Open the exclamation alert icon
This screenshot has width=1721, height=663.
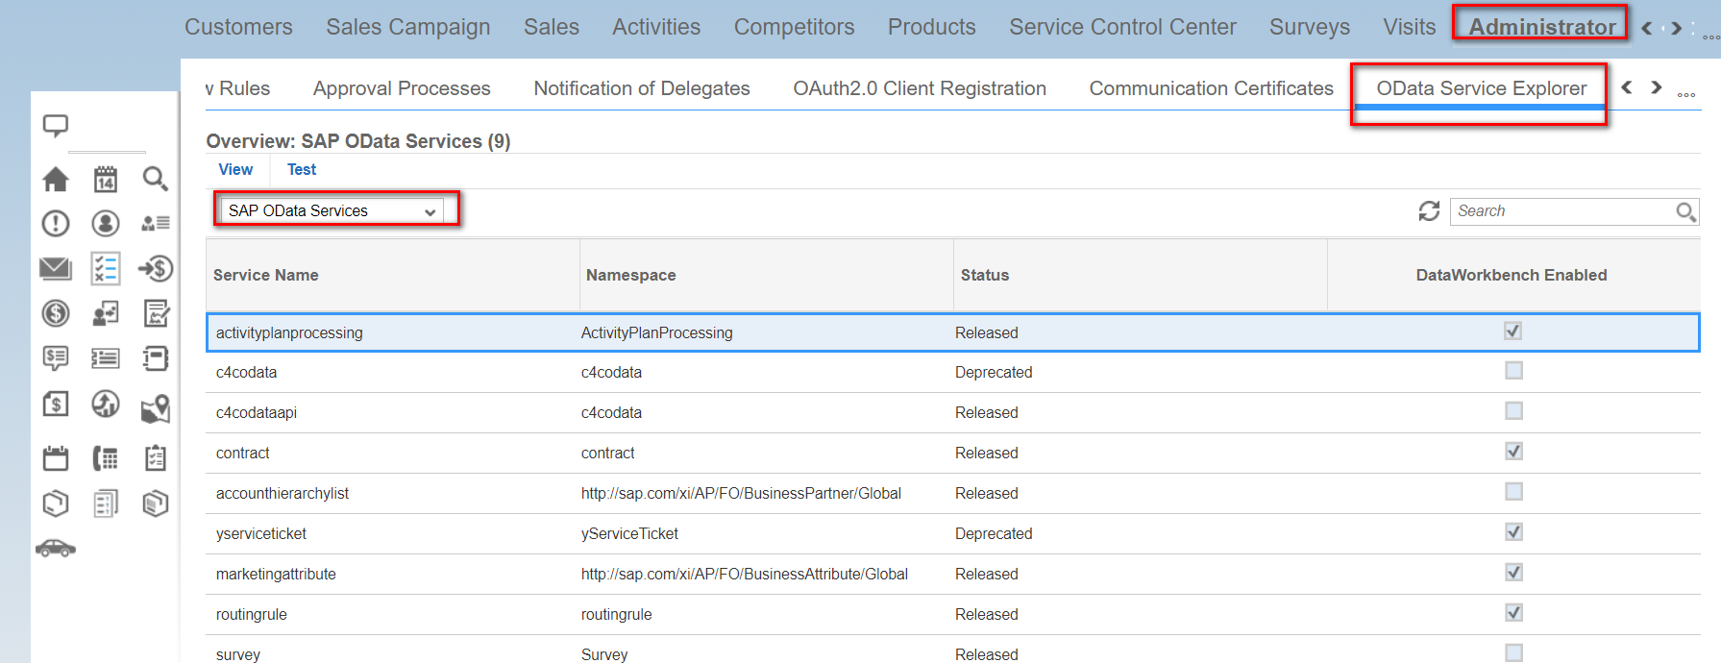tap(56, 224)
